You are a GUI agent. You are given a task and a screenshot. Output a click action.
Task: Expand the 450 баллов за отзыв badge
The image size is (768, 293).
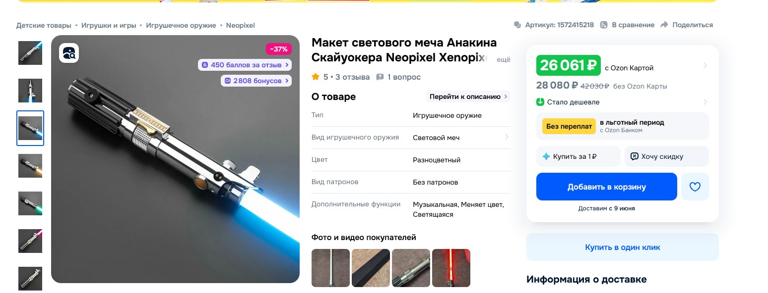point(245,65)
